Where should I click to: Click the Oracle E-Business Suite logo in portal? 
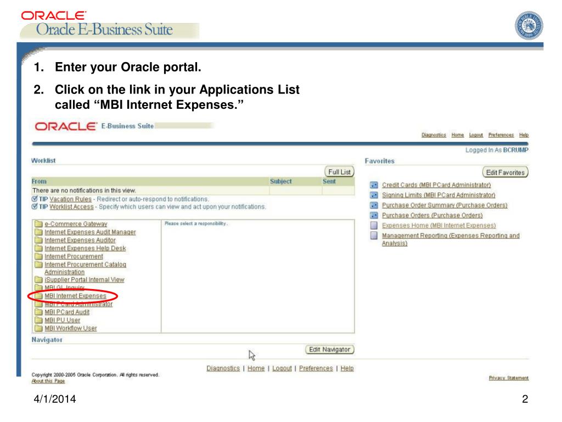coord(94,126)
